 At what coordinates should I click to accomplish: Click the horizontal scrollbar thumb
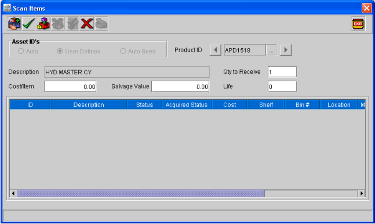click(x=141, y=193)
